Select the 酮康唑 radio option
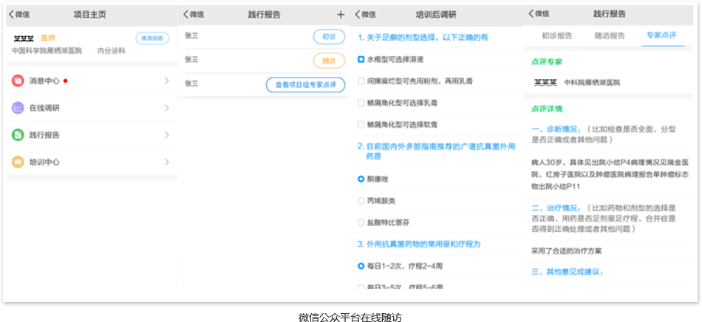The height and width of the screenshot is (322, 702). click(x=361, y=179)
